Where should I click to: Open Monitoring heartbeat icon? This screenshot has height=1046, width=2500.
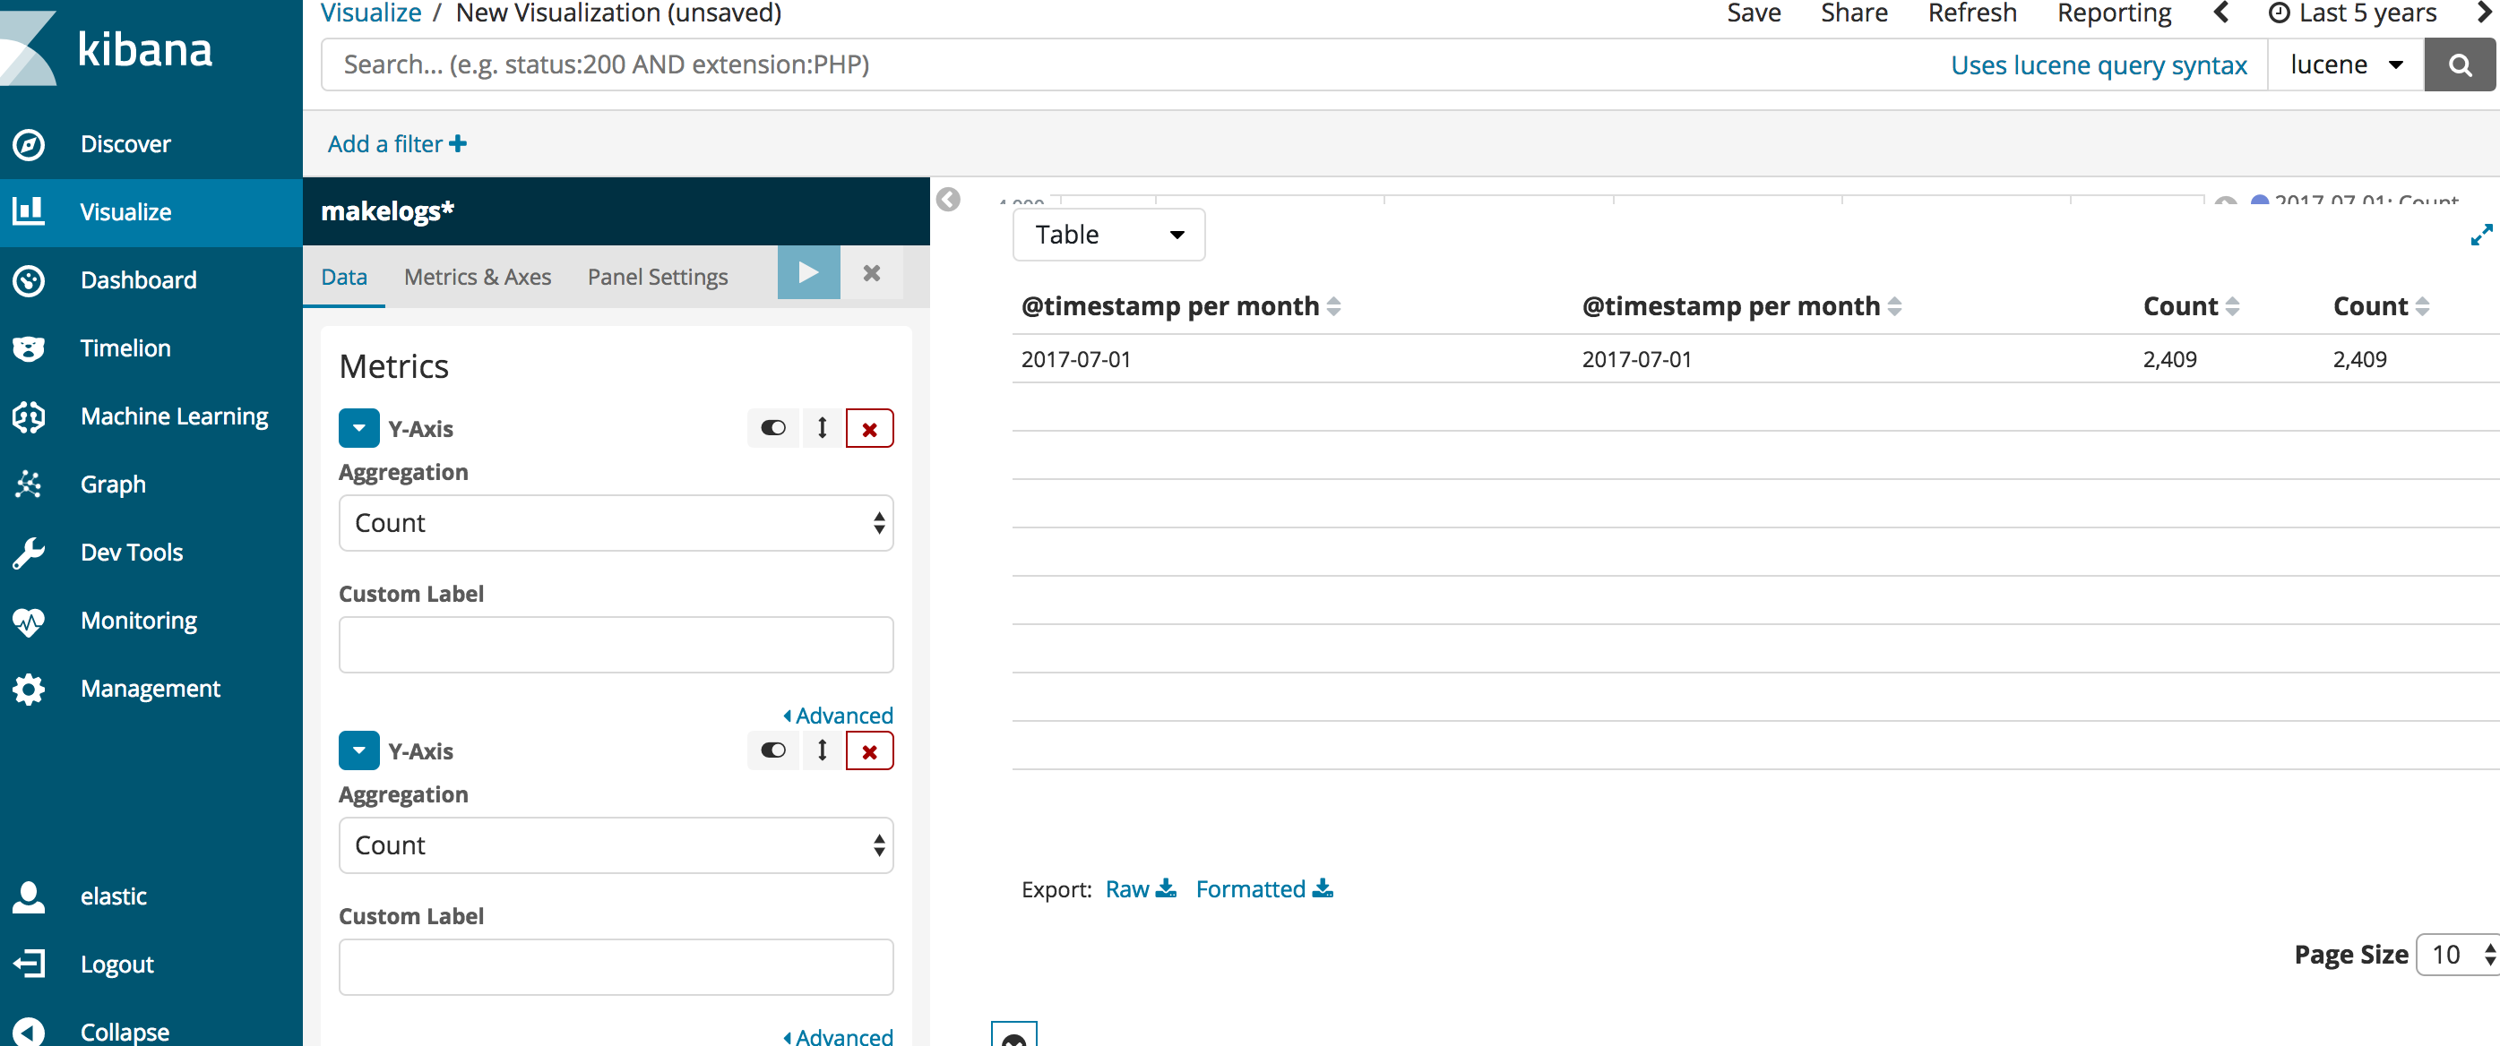point(29,621)
